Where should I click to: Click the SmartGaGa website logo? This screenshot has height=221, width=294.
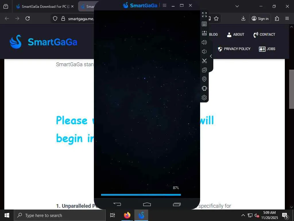tap(44, 42)
